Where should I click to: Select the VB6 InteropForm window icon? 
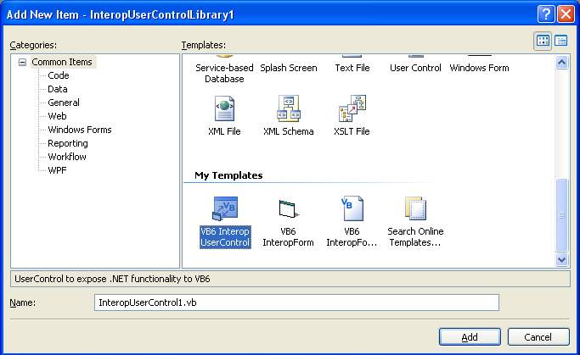(x=289, y=209)
